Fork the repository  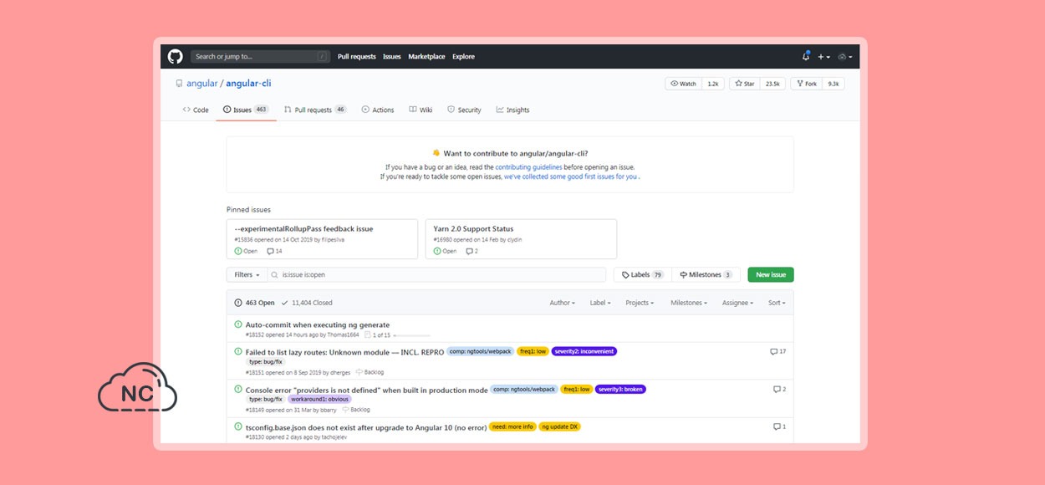pos(806,84)
